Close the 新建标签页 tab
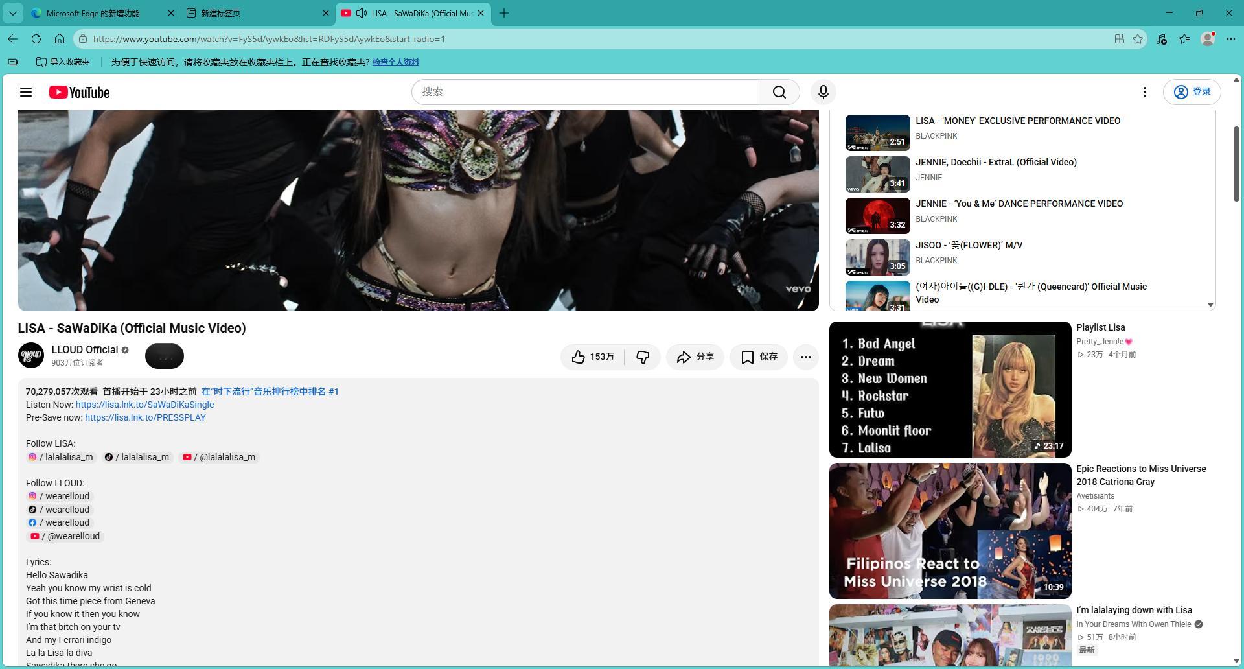Viewport: 1244px width, 669px height. (x=325, y=13)
